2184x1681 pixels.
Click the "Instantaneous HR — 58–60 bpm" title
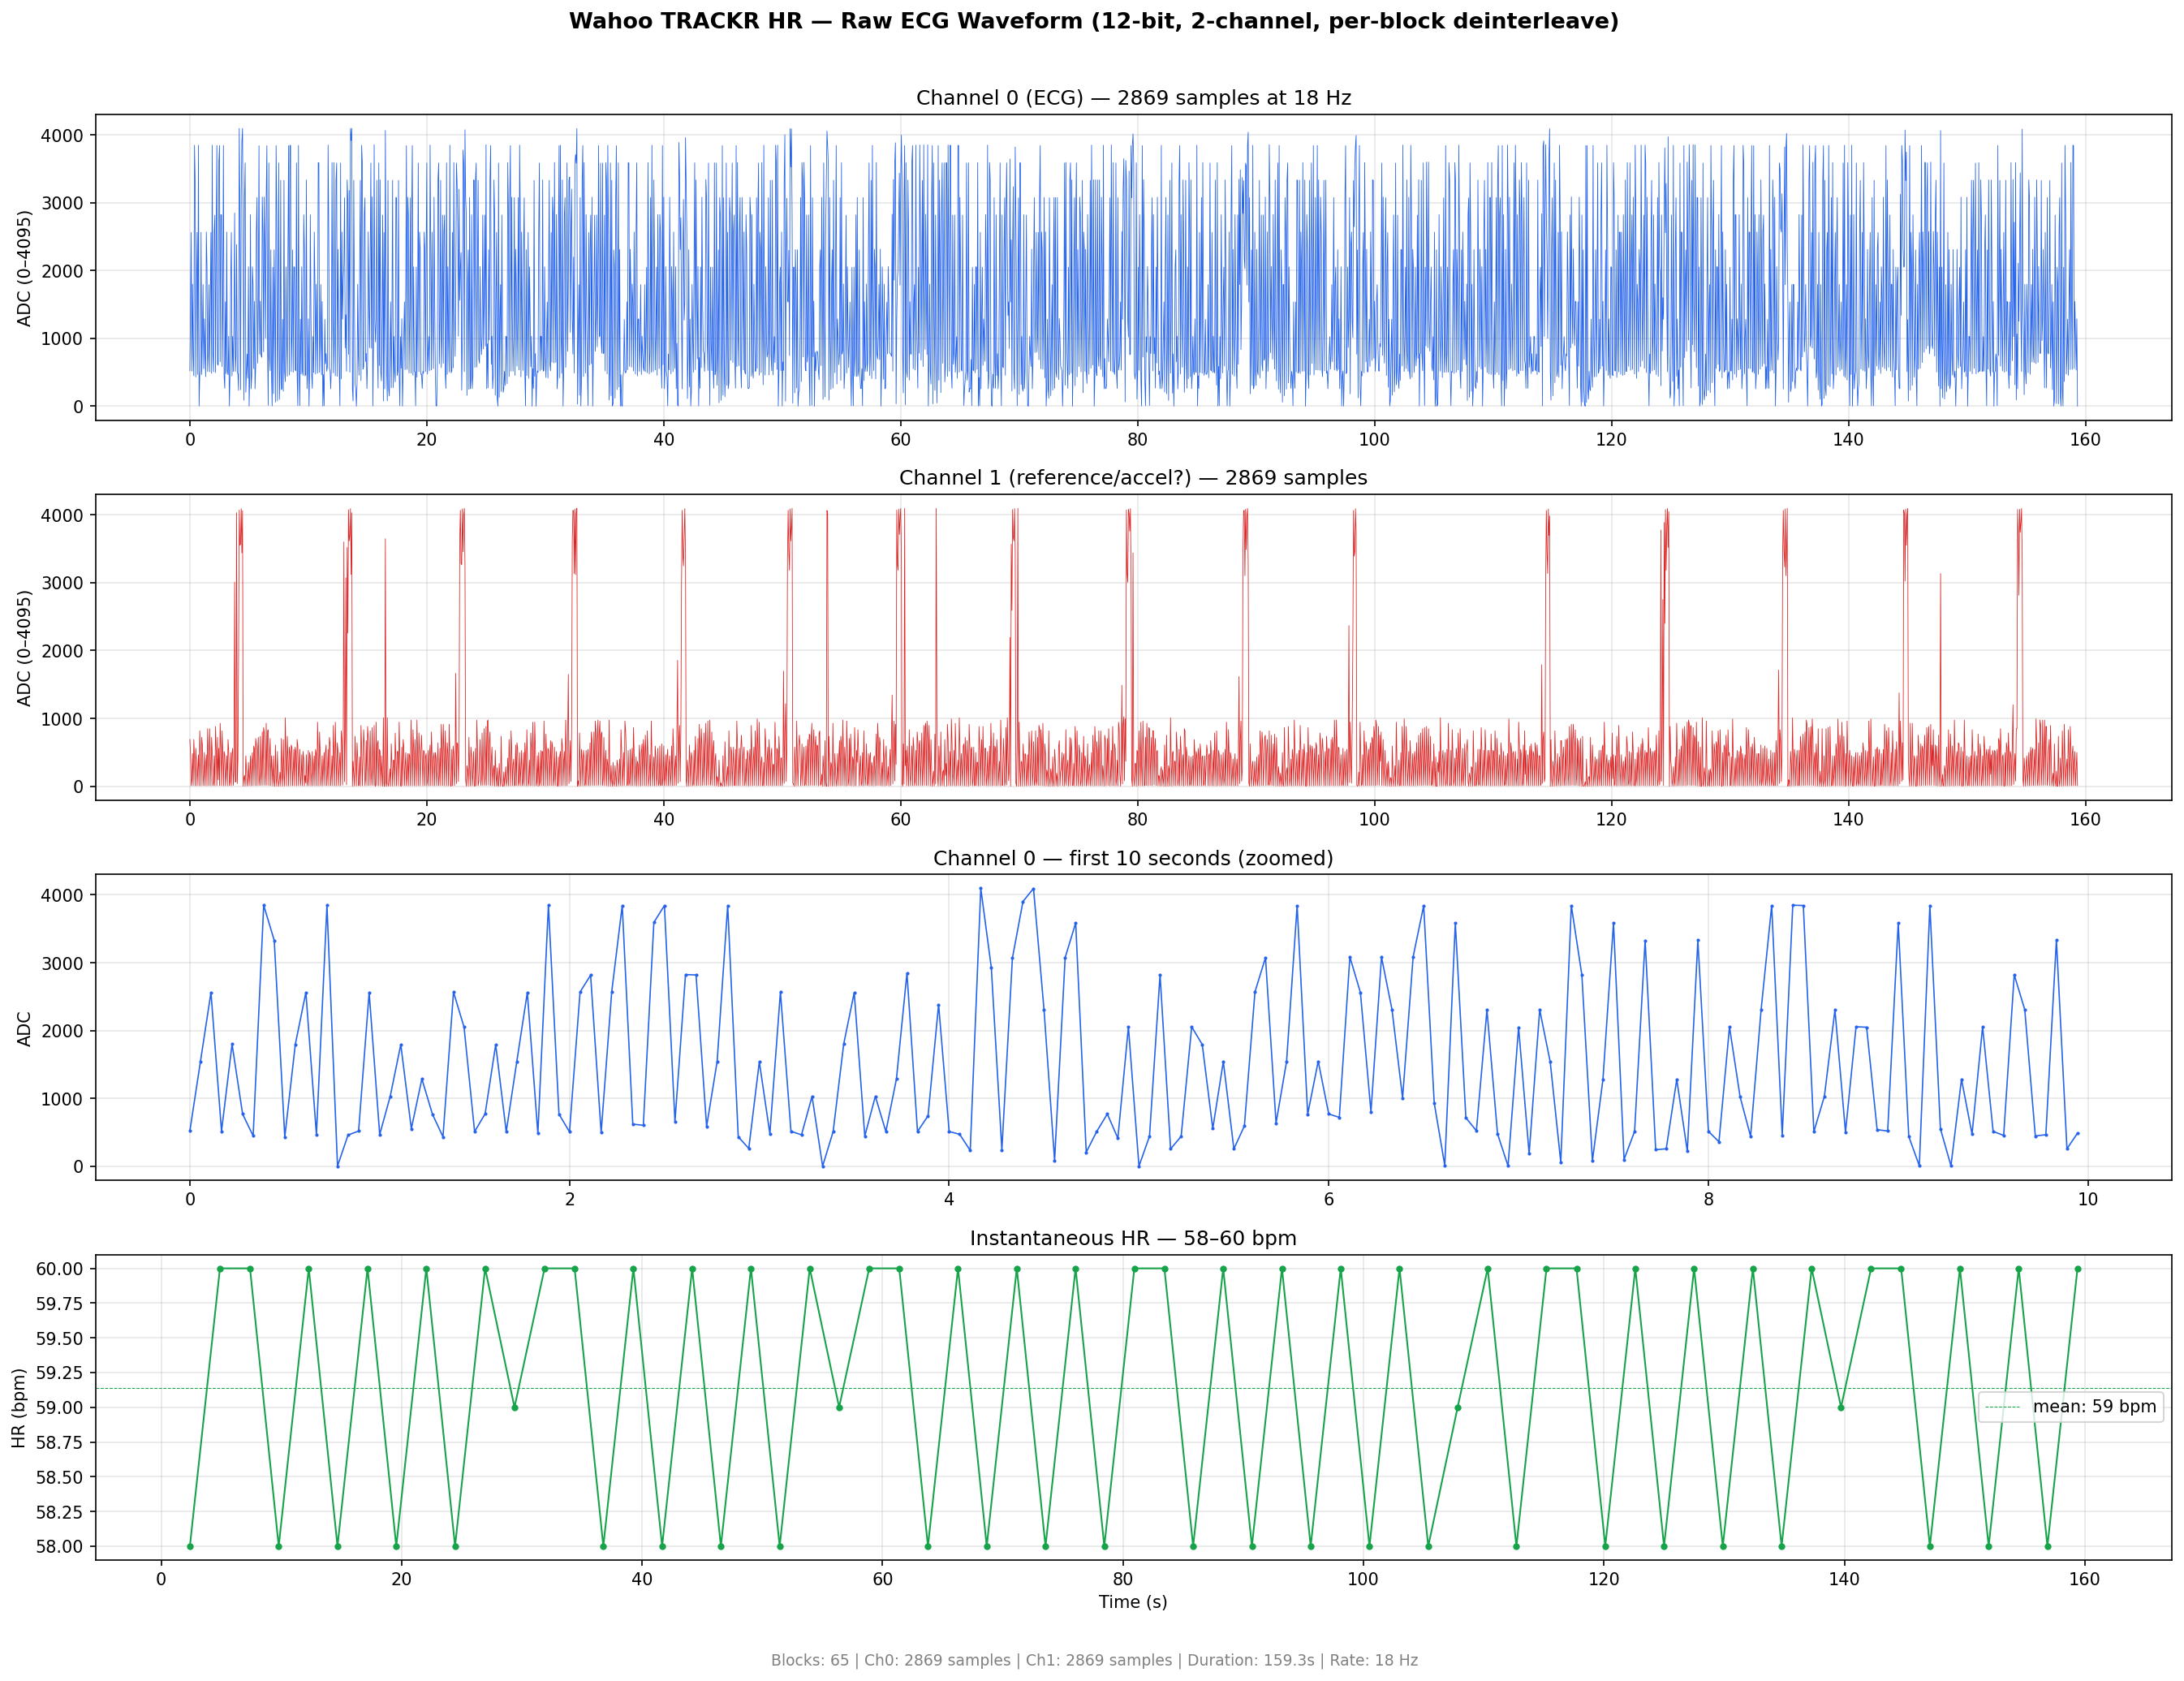point(1133,1238)
